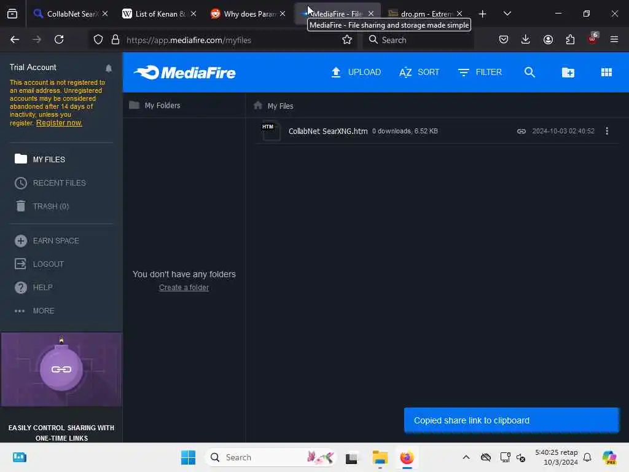Open the SORT options
The image size is (629, 472).
tap(419, 73)
